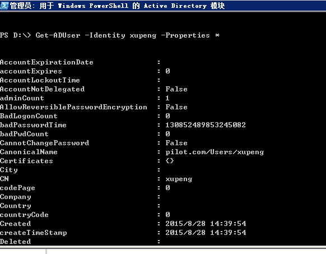Image resolution: width=326 pixels, height=254 pixels.
Task: Click the PowerShell icon in title bar
Action: [x=4, y=6]
